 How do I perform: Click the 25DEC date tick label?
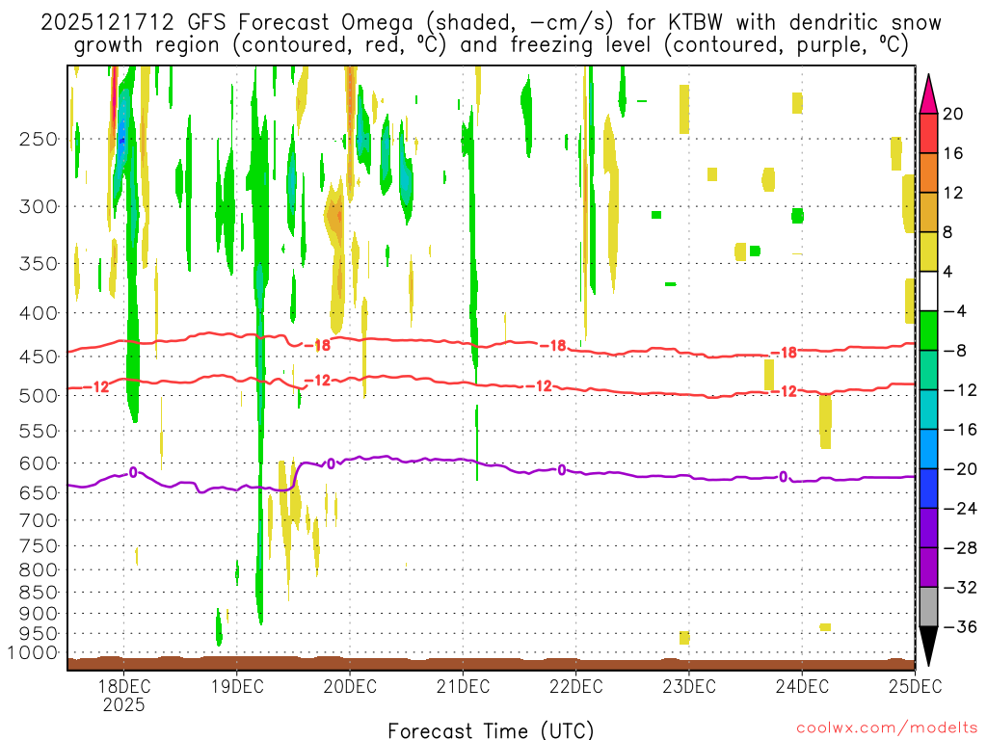(916, 686)
